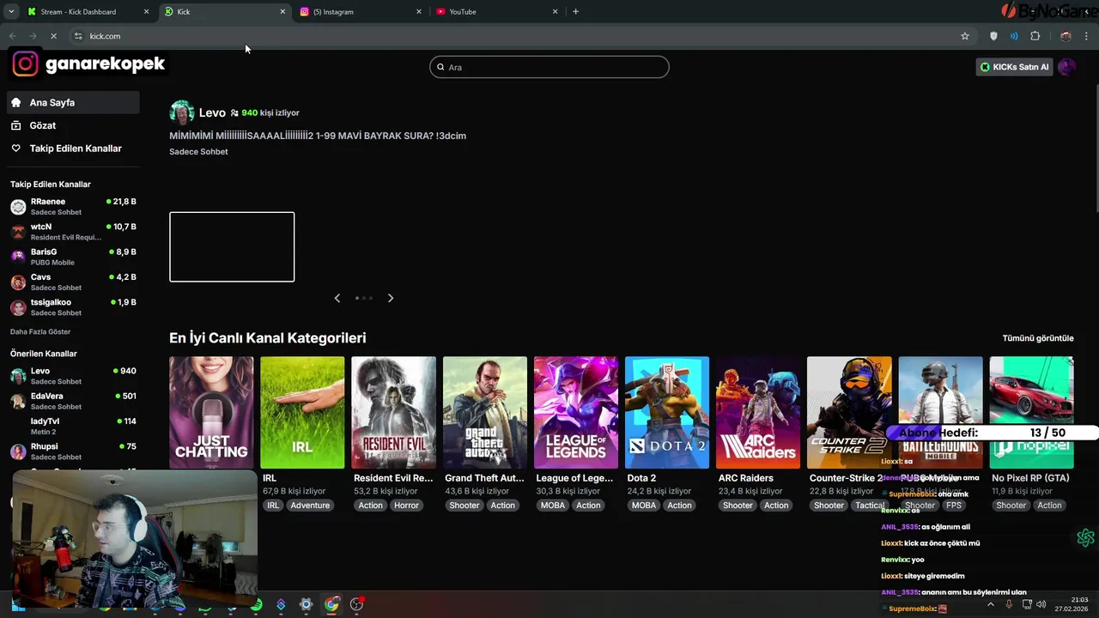Open the Kick user avatar menu
1099x618 pixels.
[1066, 67]
